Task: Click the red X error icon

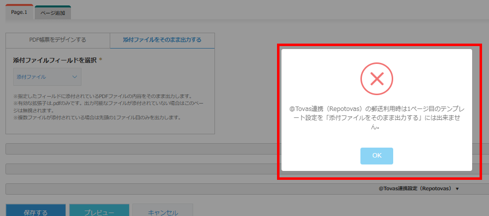Action: coord(376,78)
